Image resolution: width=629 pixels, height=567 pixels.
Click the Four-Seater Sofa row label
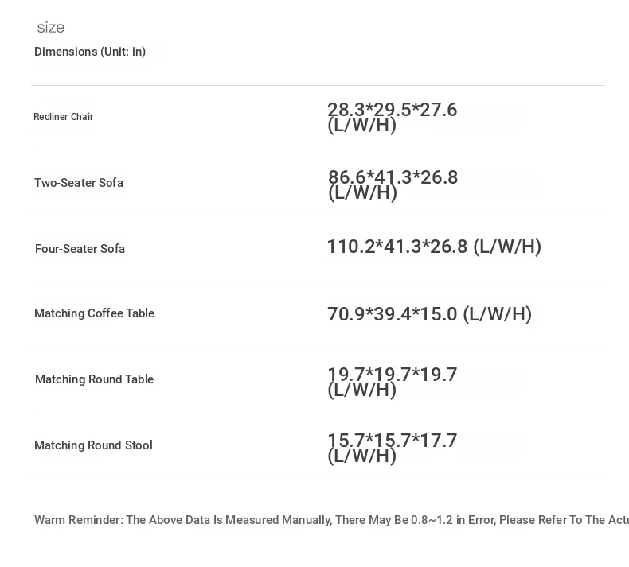tap(80, 249)
